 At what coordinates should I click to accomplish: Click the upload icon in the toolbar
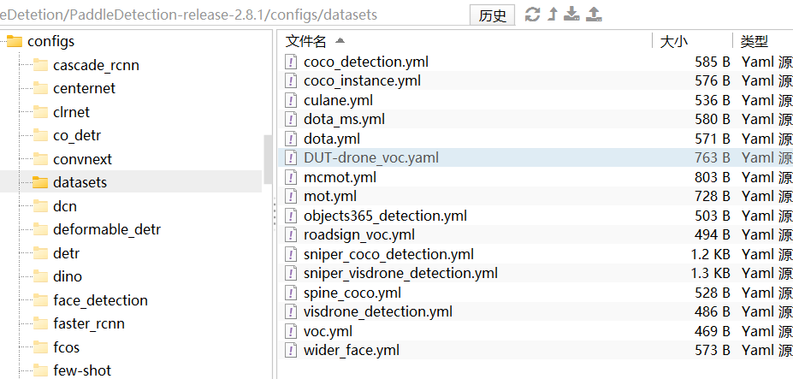[594, 14]
